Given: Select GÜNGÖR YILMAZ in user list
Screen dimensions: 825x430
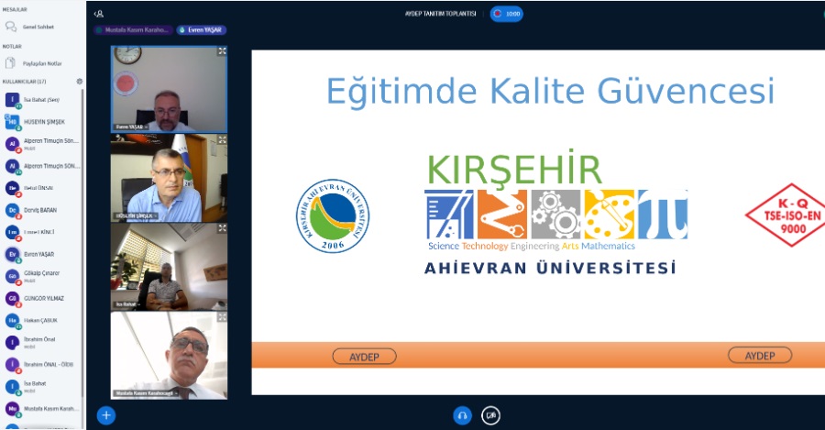Looking at the screenshot, I should [44, 298].
